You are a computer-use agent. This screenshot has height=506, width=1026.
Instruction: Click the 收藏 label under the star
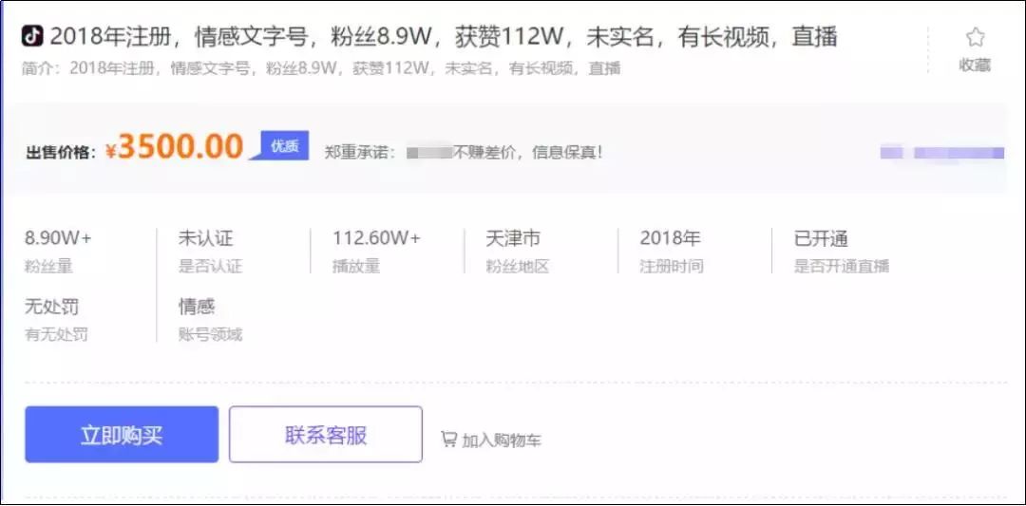pyautogui.click(x=975, y=65)
